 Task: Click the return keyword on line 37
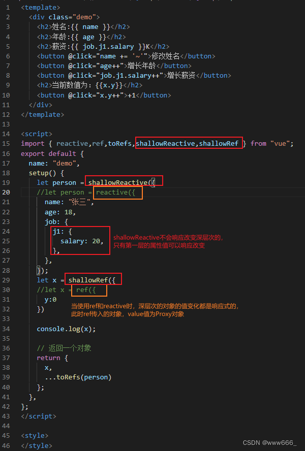click(x=48, y=358)
